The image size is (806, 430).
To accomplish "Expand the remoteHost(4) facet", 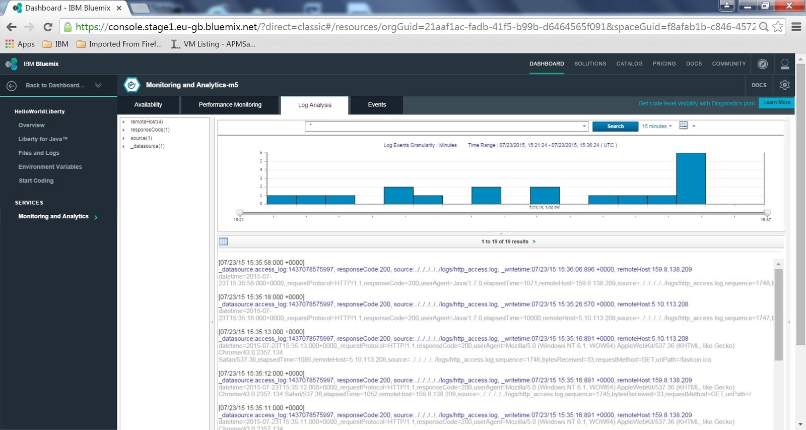I will tap(123, 122).
